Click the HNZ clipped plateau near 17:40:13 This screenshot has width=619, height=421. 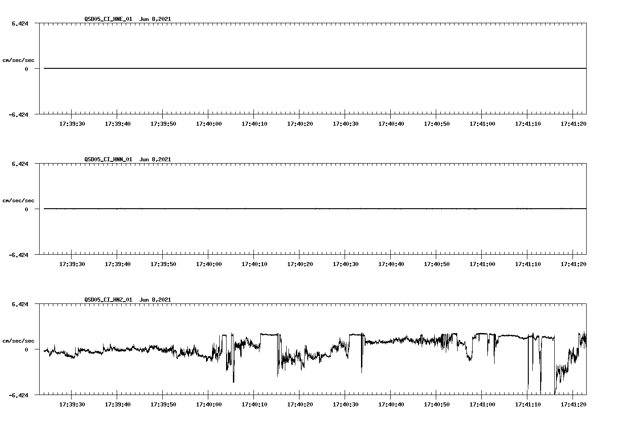coord(269,334)
